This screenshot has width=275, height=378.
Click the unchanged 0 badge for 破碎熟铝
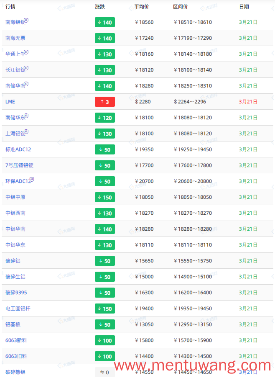pyautogui.click(x=104, y=372)
